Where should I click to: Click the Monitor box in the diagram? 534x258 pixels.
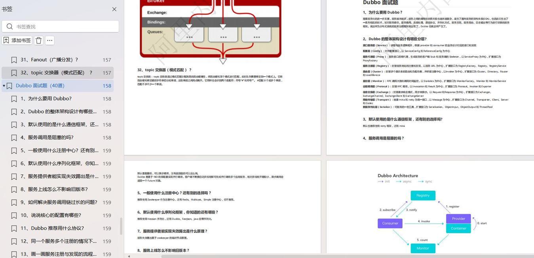423,248
